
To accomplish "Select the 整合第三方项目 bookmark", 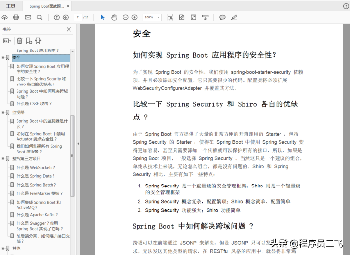I will 26,159.
